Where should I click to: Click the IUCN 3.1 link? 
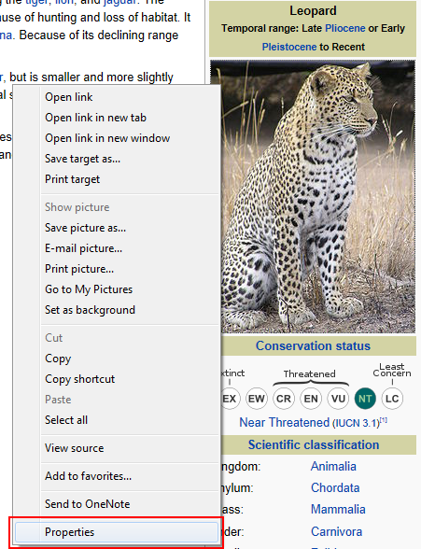click(357, 423)
